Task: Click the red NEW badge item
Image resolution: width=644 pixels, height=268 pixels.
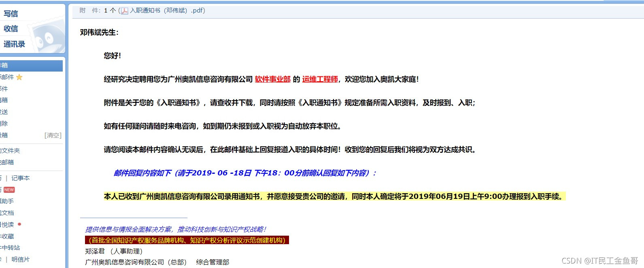Action: (x=9, y=190)
